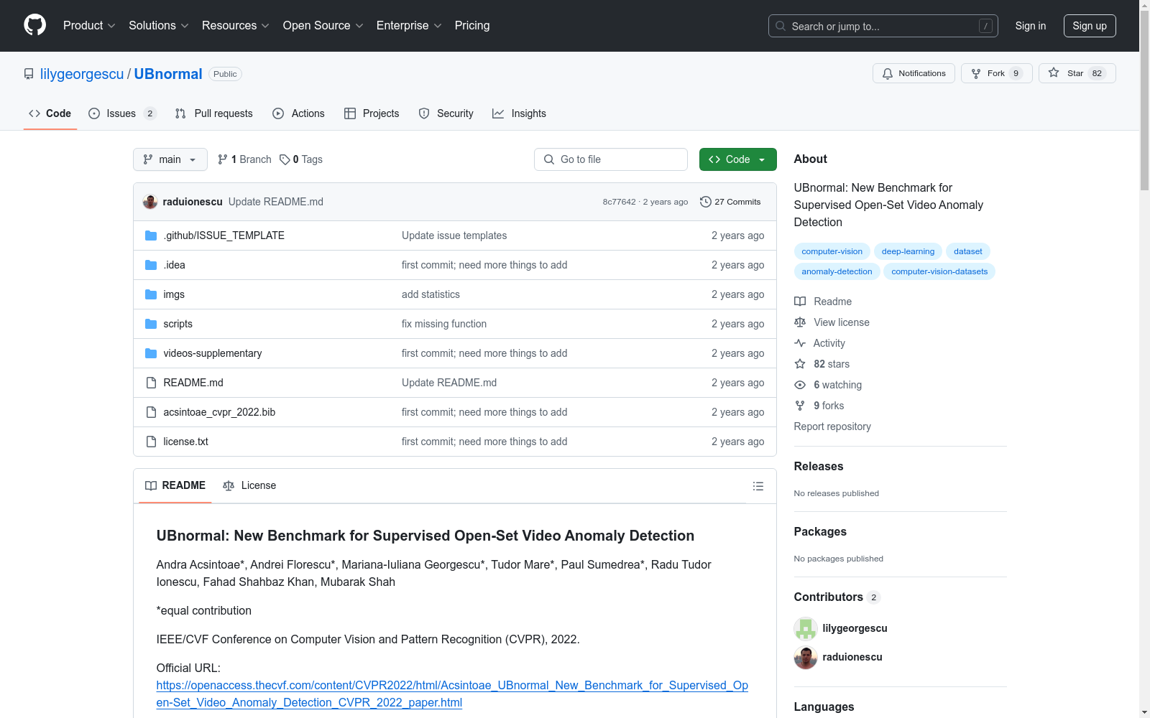
Task: Click the 'Update issue templates' commit message
Action: 454,236
